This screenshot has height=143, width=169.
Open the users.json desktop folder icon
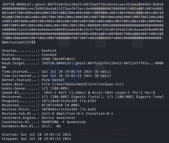pyautogui.click(x=101, y=45)
